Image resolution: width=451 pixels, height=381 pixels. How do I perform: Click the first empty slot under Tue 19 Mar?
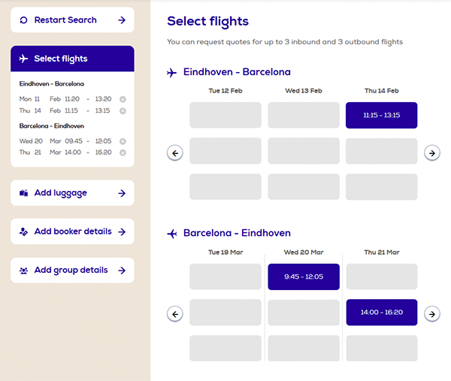(x=225, y=277)
